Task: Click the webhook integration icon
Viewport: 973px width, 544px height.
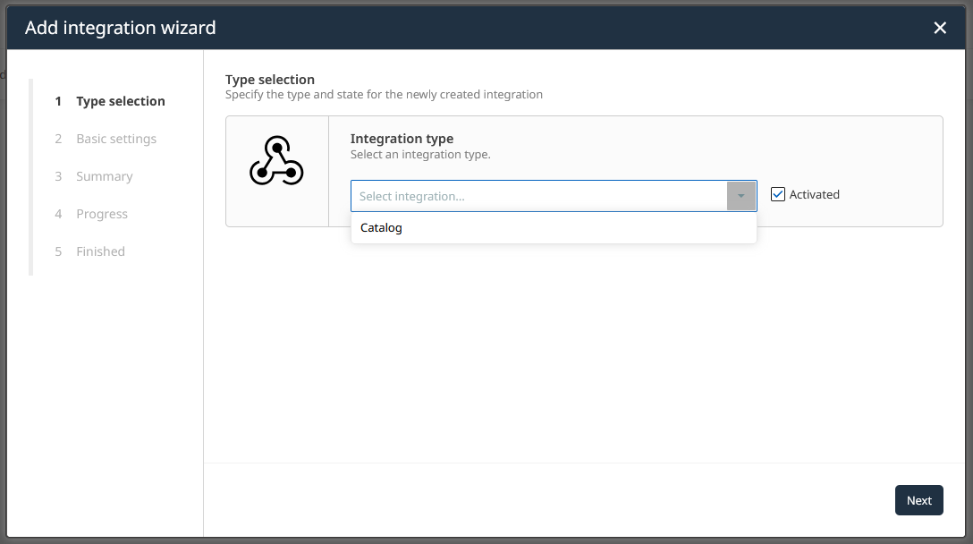Action: point(276,162)
